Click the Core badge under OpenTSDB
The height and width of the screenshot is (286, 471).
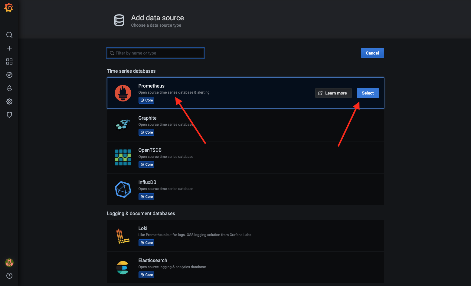click(x=146, y=165)
